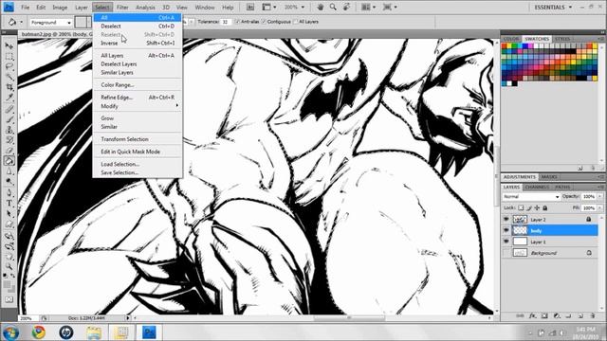Viewport: 607px width, 341px height.
Task: Open the Foreground fill source dropdown
Action: (50, 23)
